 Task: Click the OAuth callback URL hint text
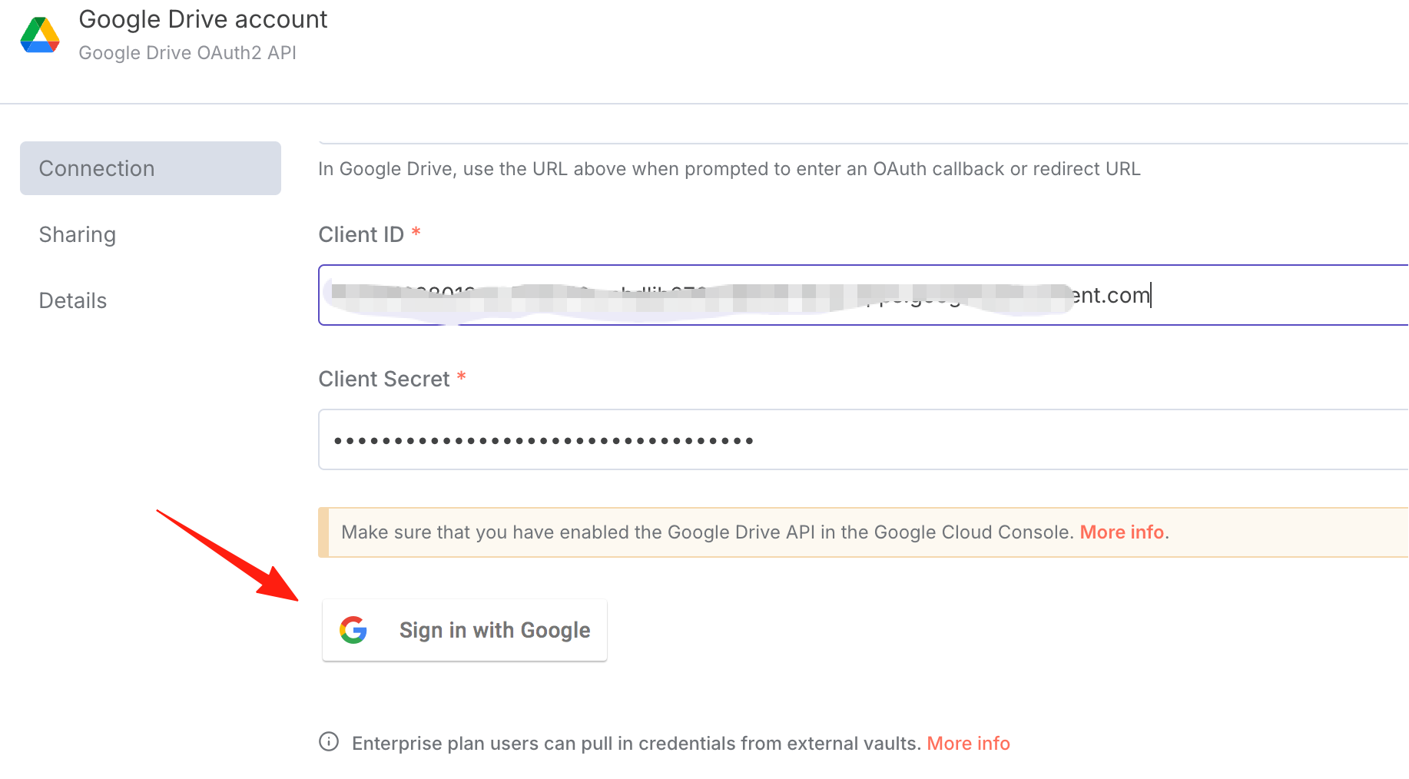[729, 169]
